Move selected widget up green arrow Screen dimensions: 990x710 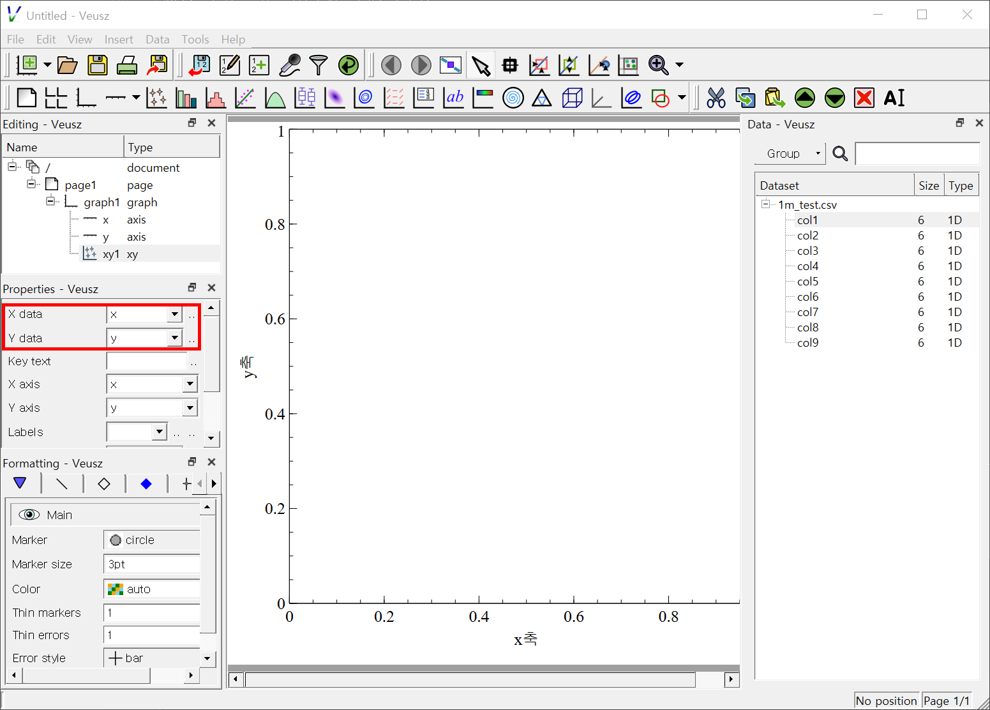pyautogui.click(x=805, y=98)
